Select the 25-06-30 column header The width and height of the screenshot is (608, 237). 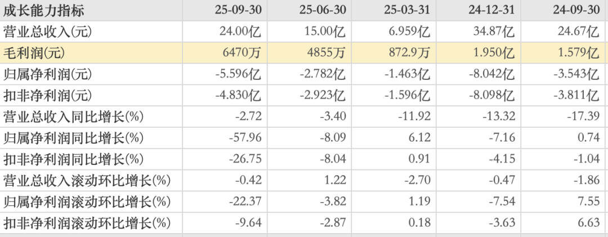(322, 11)
